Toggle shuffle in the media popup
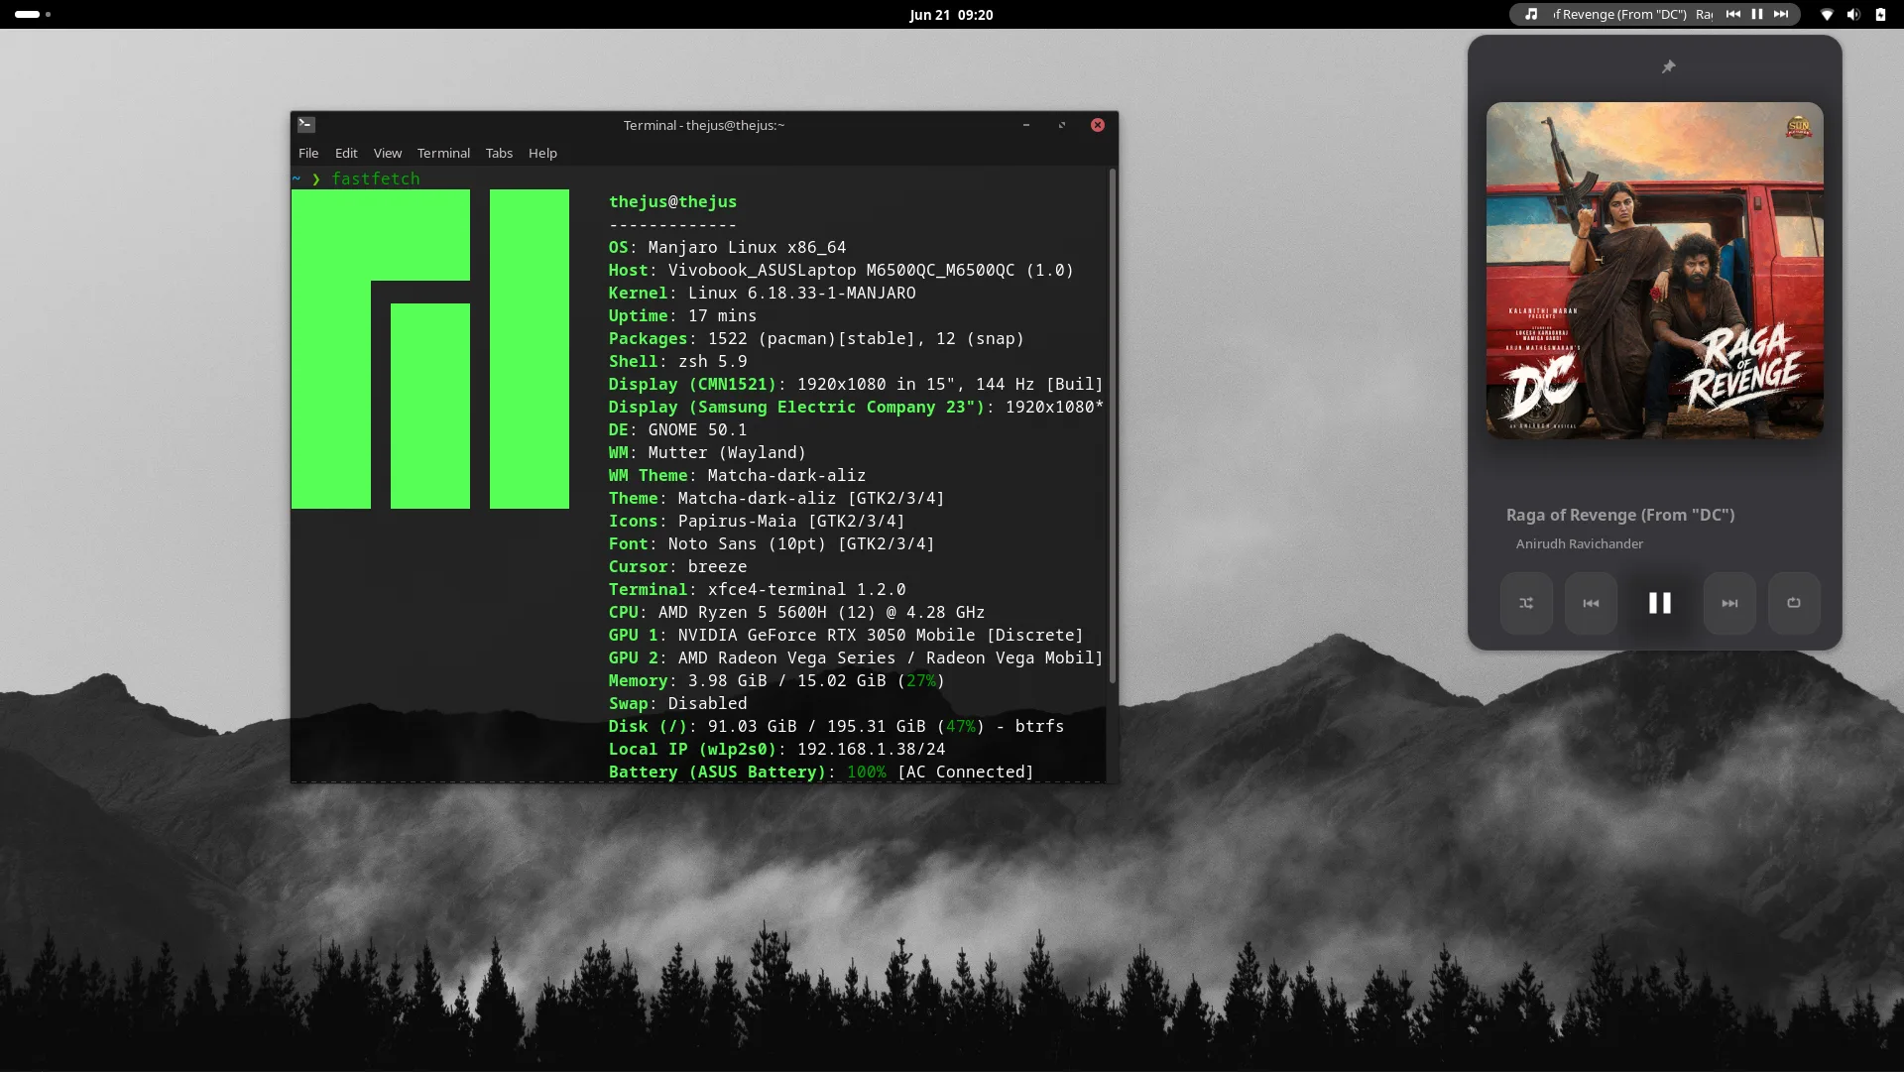1904x1072 pixels. [x=1526, y=603]
